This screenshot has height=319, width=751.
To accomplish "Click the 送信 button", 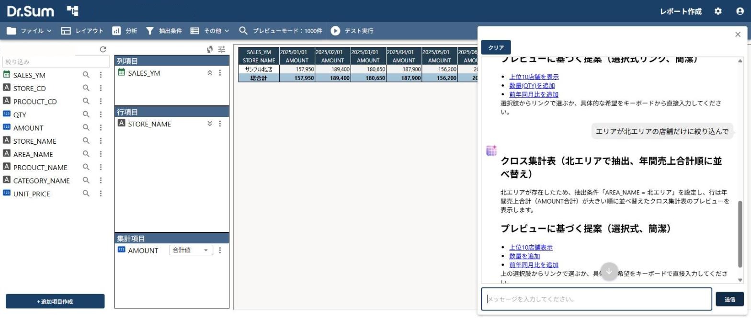I will click(x=729, y=299).
